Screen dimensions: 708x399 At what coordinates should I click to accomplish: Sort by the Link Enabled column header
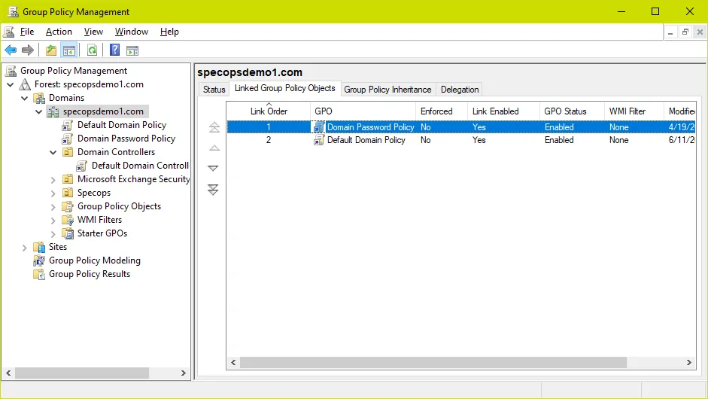(x=503, y=111)
